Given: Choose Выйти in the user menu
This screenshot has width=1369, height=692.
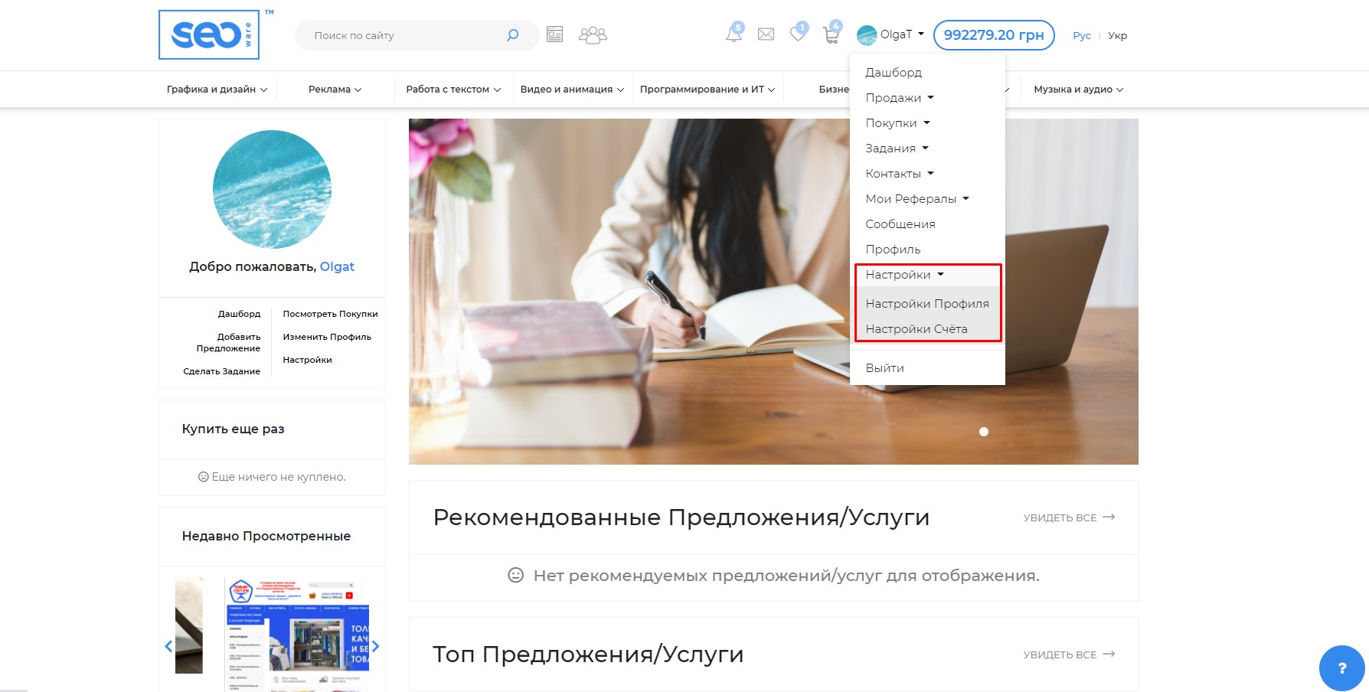Looking at the screenshot, I should coord(884,368).
